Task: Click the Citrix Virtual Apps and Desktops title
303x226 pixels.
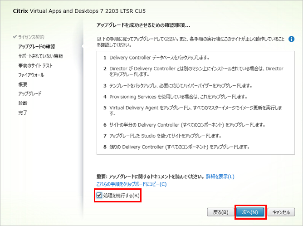Action: pyautogui.click(x=79, y=11)
